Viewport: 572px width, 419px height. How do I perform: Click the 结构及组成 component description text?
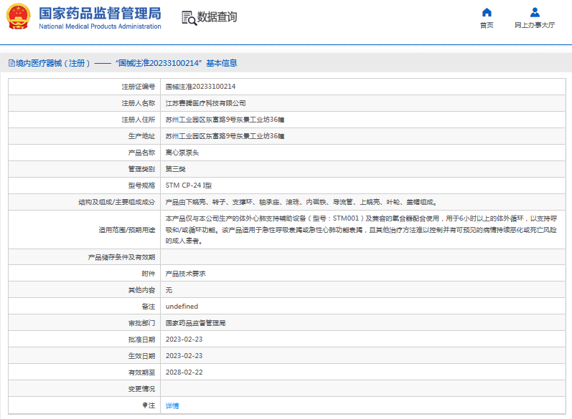click(301, 202)
